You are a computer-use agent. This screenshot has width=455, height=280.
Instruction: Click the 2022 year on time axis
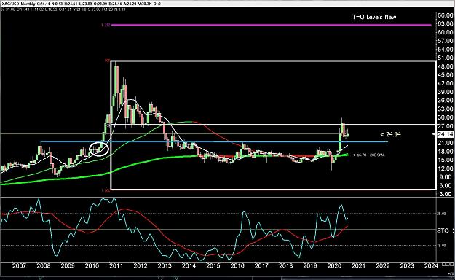pos(383,265)
